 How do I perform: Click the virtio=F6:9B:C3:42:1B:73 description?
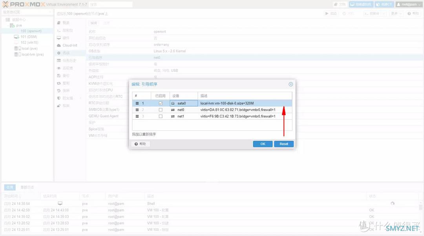click(238, 116)
